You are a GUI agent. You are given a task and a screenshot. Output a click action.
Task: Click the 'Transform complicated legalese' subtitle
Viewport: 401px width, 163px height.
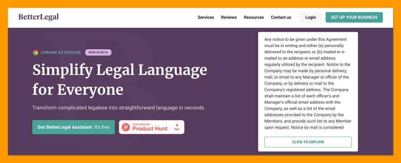119,108
